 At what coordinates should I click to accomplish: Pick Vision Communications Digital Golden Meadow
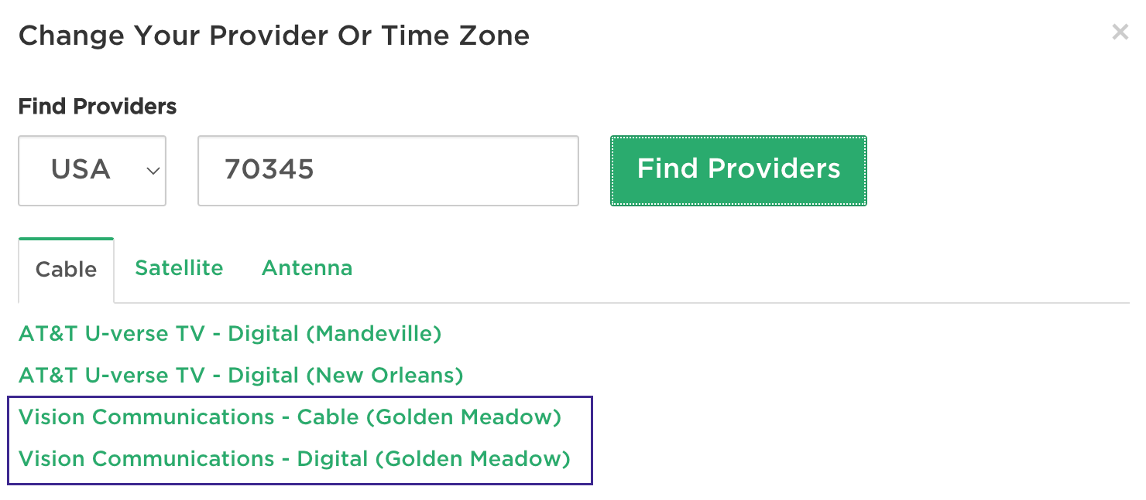293,458
